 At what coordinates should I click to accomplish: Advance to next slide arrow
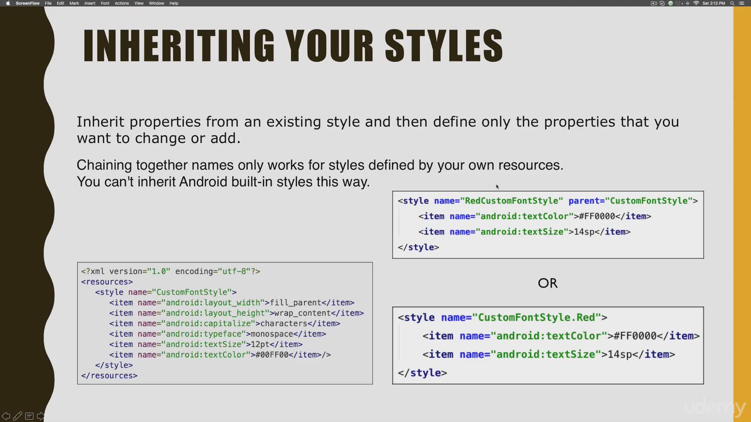(40, 416)
